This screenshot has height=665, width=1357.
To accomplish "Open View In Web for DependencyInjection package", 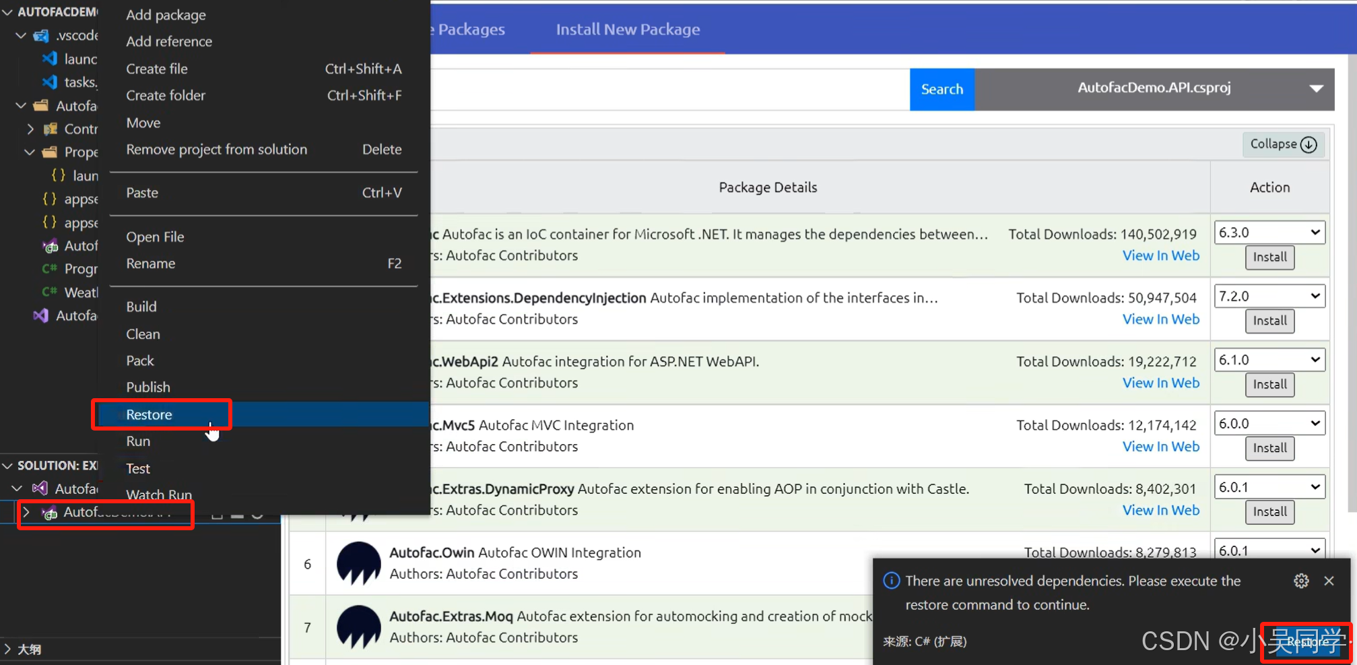I will pyautogui.click(x=1161, y=319).
